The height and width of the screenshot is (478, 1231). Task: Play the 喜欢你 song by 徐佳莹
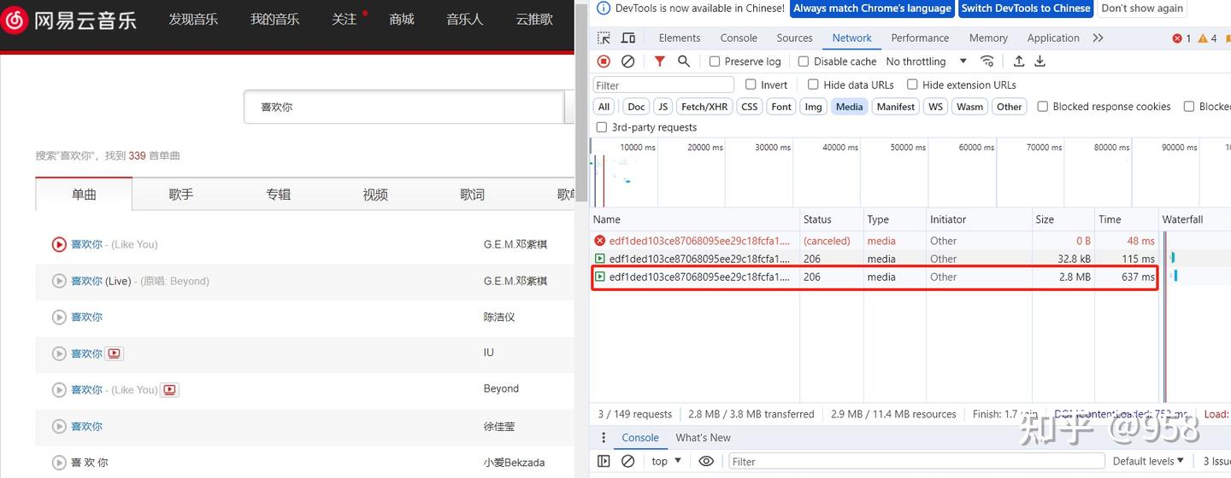tap(59, 427)
